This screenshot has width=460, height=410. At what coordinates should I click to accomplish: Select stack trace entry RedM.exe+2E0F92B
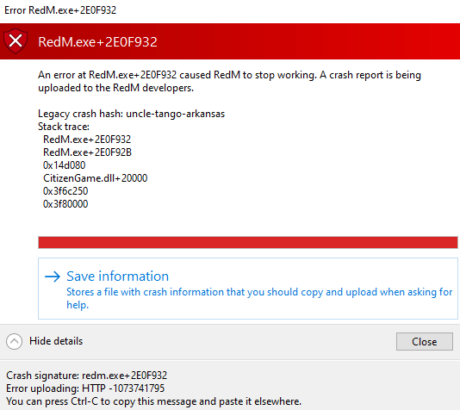click(x=87, y=152)
